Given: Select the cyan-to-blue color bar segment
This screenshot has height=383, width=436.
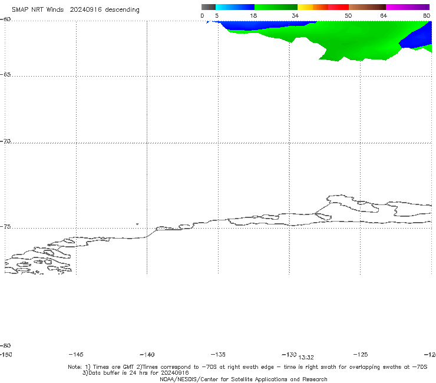Looking at the screenshot, I should click(x=235, y=7).
